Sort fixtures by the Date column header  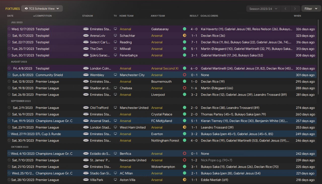coord(10,16)
